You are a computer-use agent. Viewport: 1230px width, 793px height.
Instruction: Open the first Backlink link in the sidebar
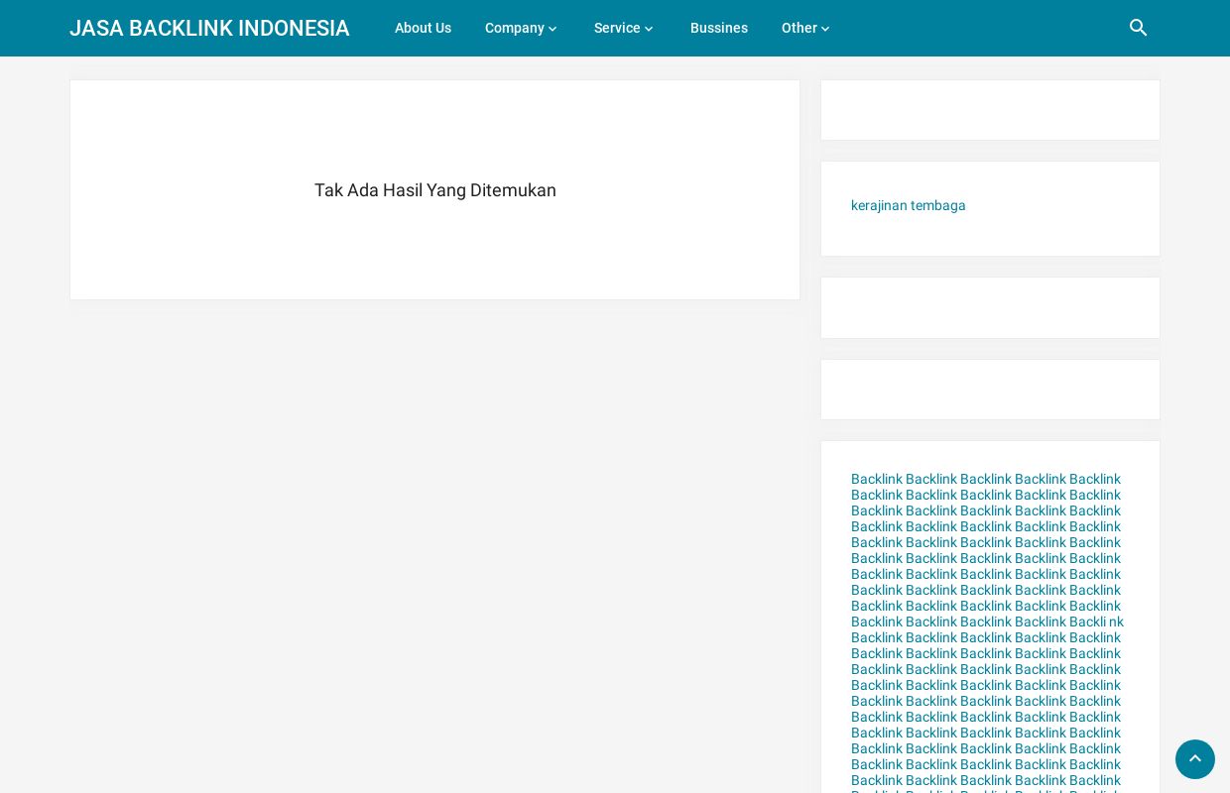tap(876, 479)
